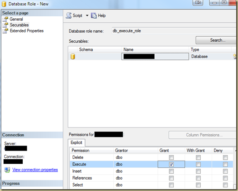Enable Grant for Insert permission

pos(171,171)
